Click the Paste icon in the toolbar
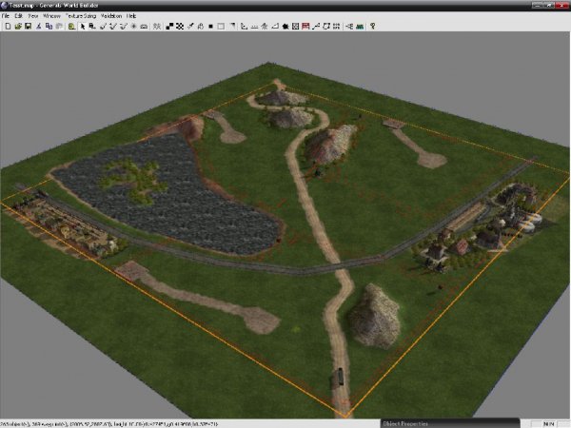This screenshot has width=571, height=428. click(58, 26)
